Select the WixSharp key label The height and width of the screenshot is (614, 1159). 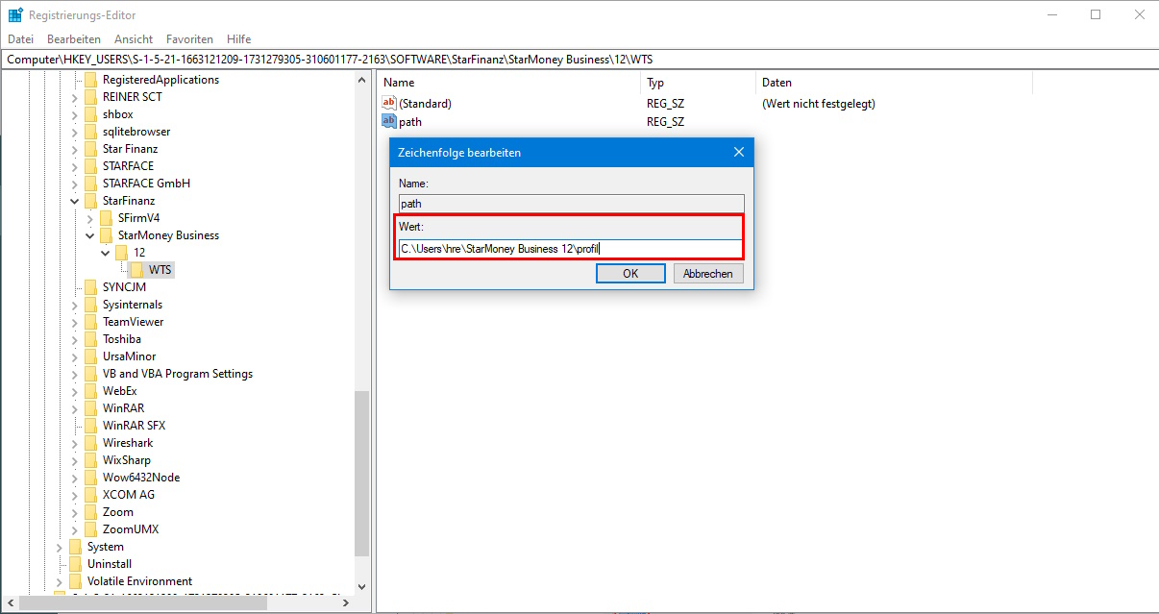click(127, 460)
